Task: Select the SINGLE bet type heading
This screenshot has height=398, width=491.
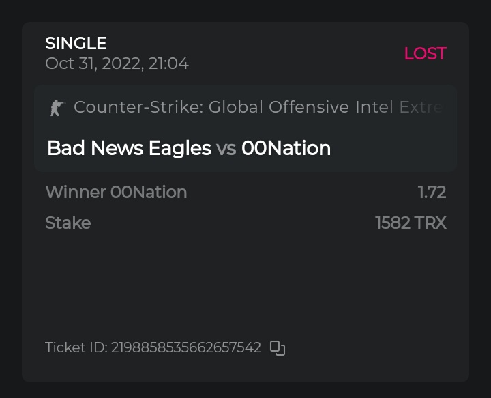Action: click(76, 43)
